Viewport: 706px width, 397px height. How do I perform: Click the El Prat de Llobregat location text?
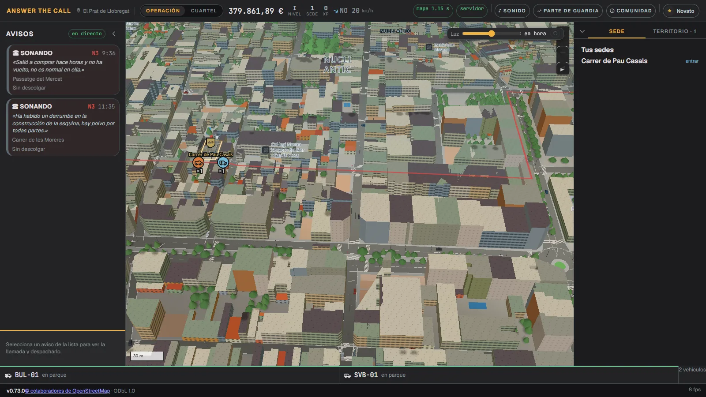[106, 11]
